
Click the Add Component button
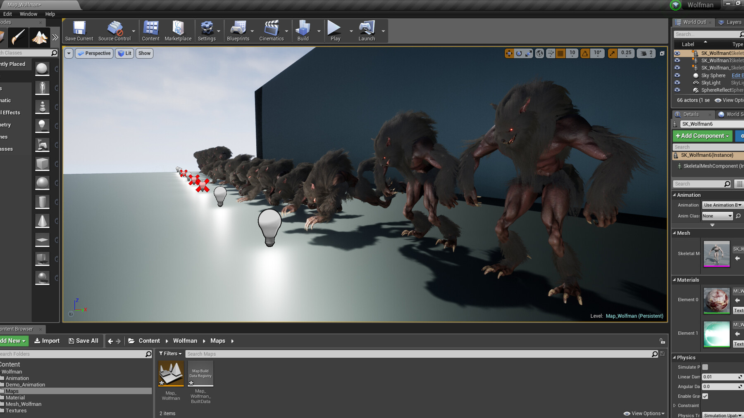point(702,136)
